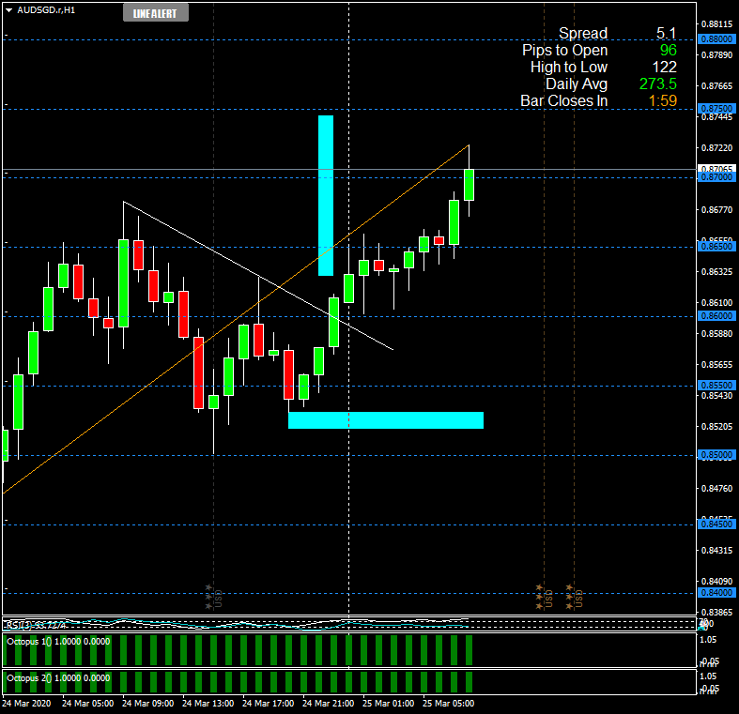Click the 24 Mar 05:00 time label
The width and height of the screenshot is (739, 714).
tap(87, 703)
